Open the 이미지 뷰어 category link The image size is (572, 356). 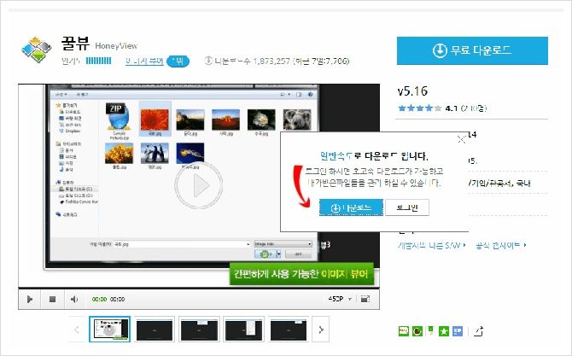tap(144, 61)
